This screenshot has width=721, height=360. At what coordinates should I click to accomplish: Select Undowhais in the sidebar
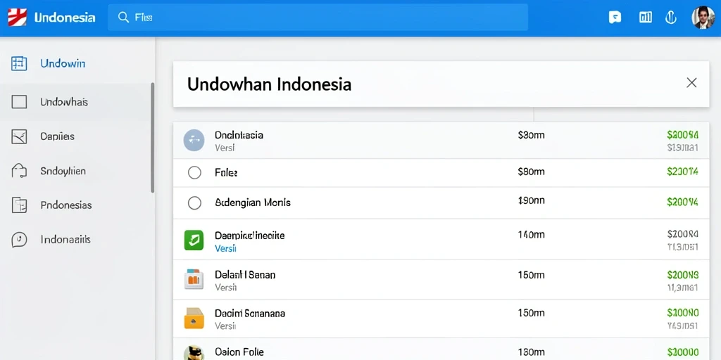[64, 101]
